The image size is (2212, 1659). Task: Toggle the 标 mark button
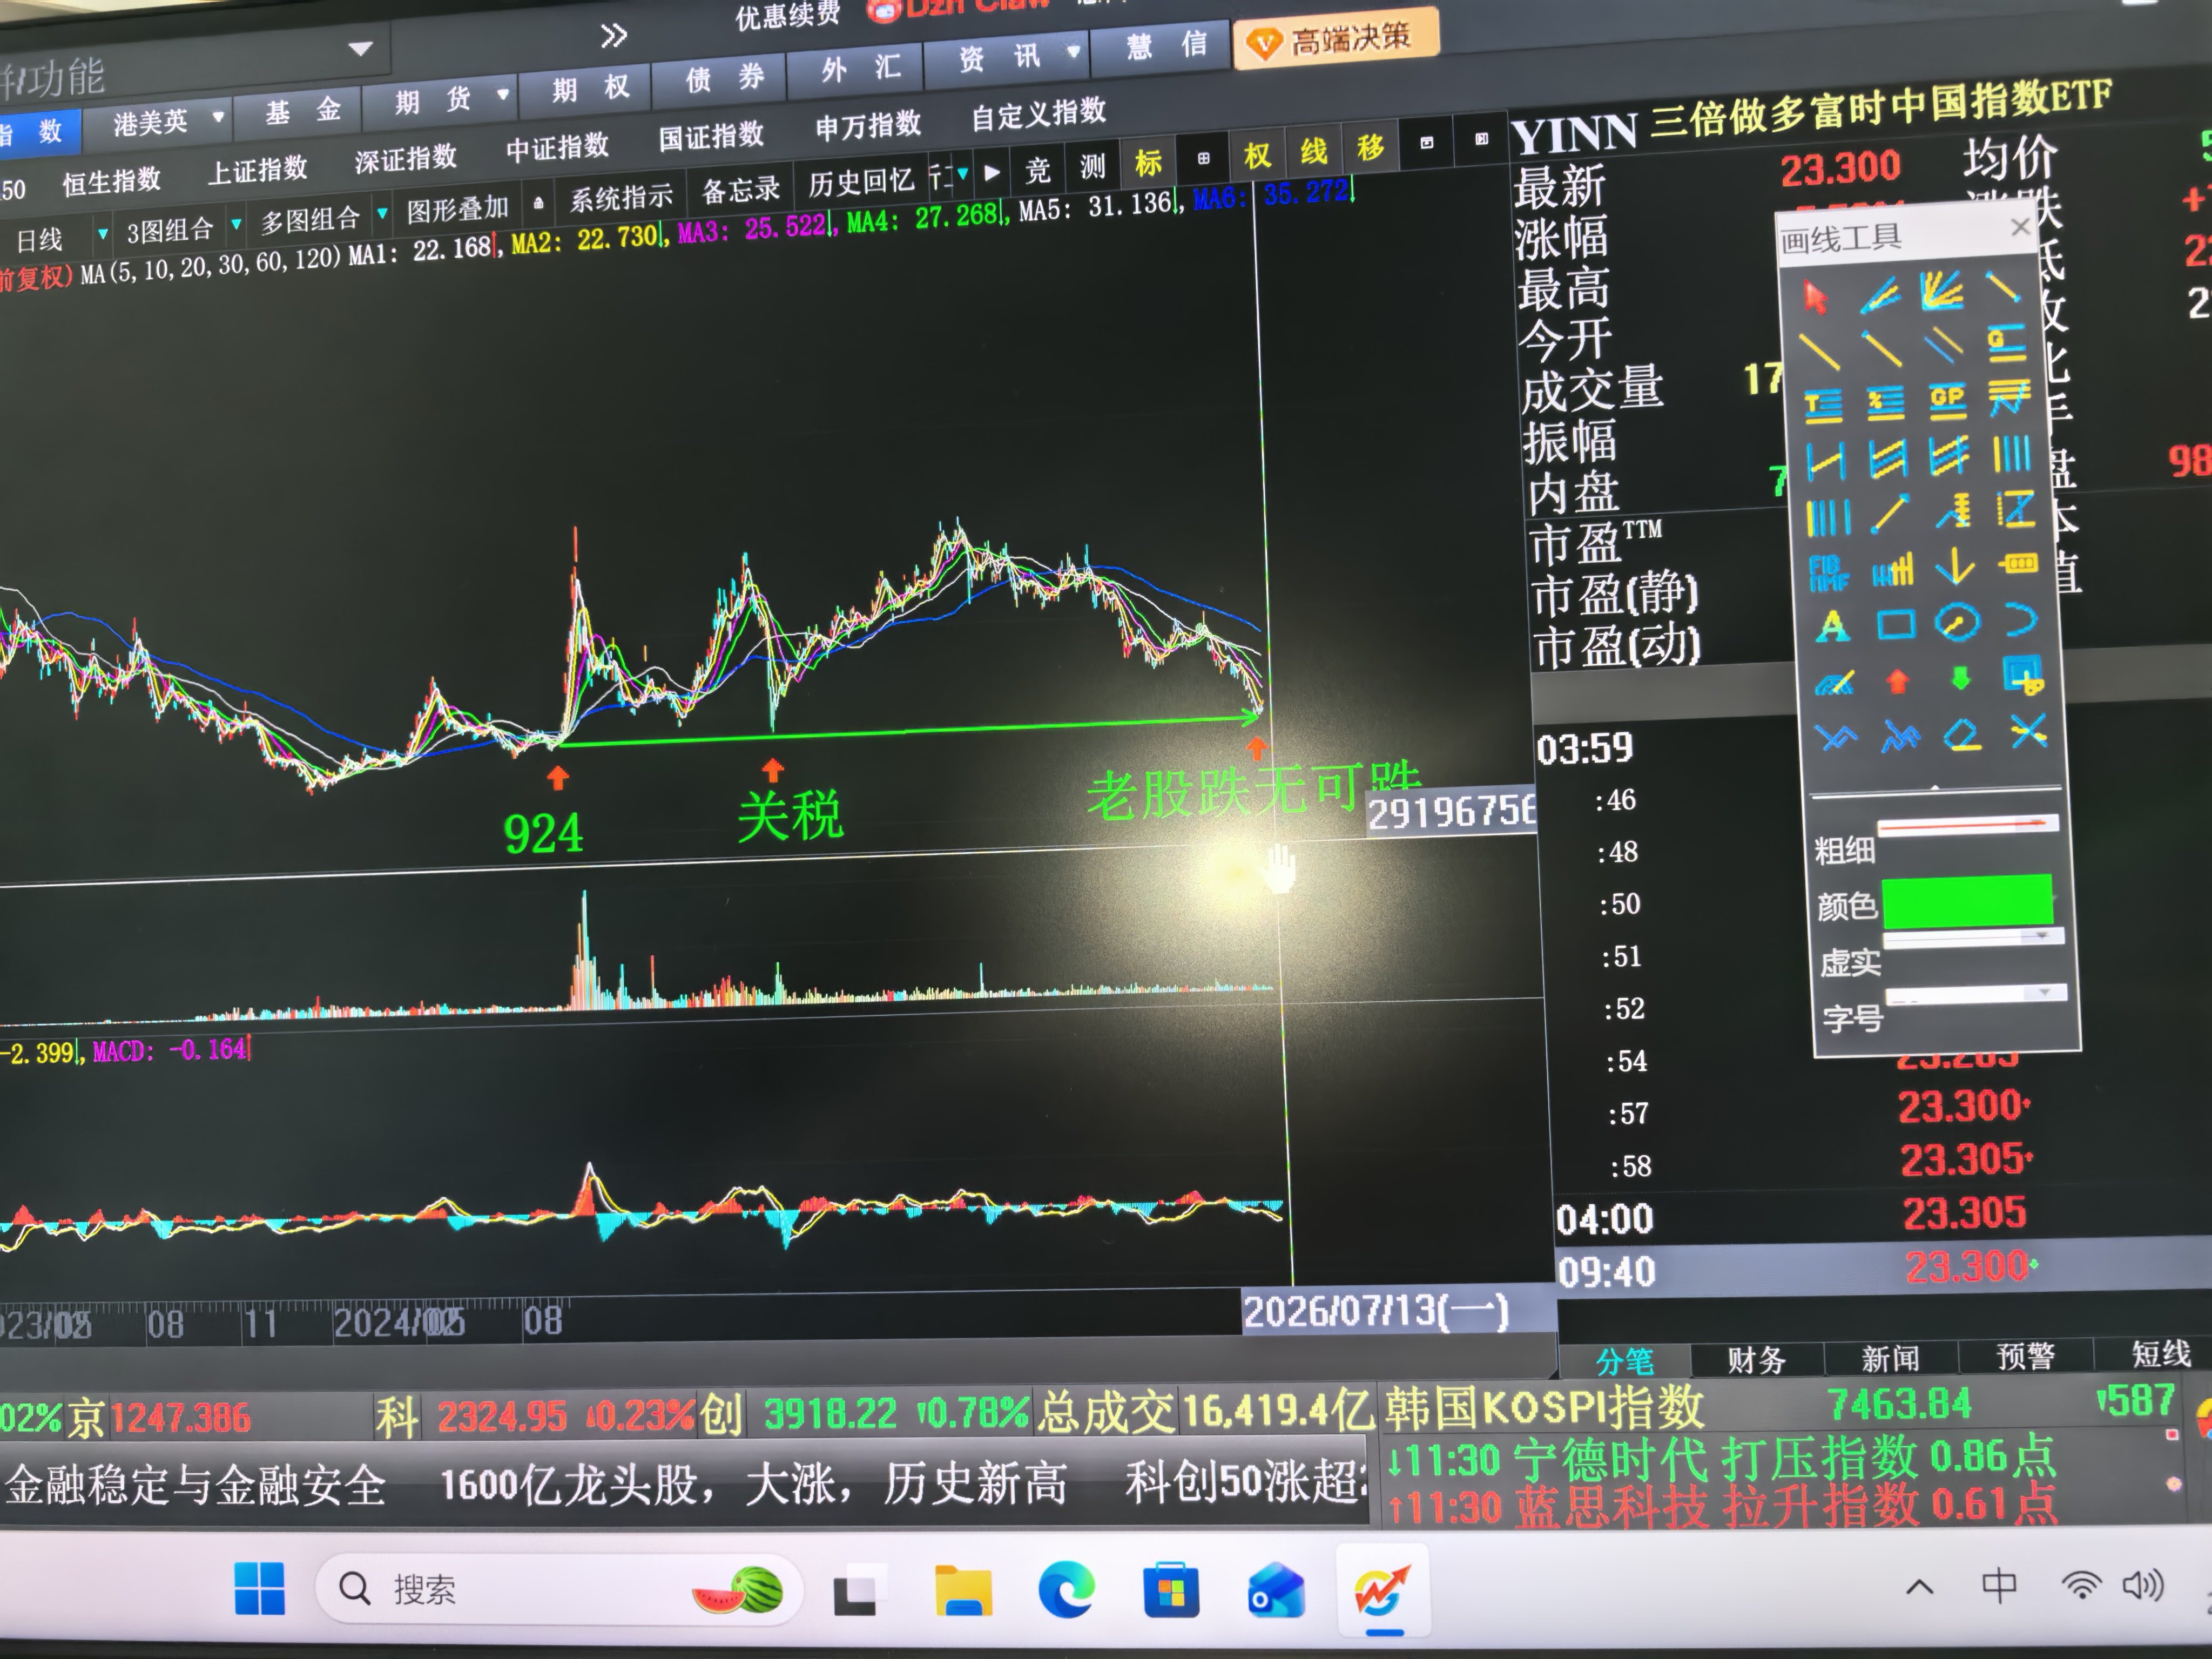(x=1148, y=162)
